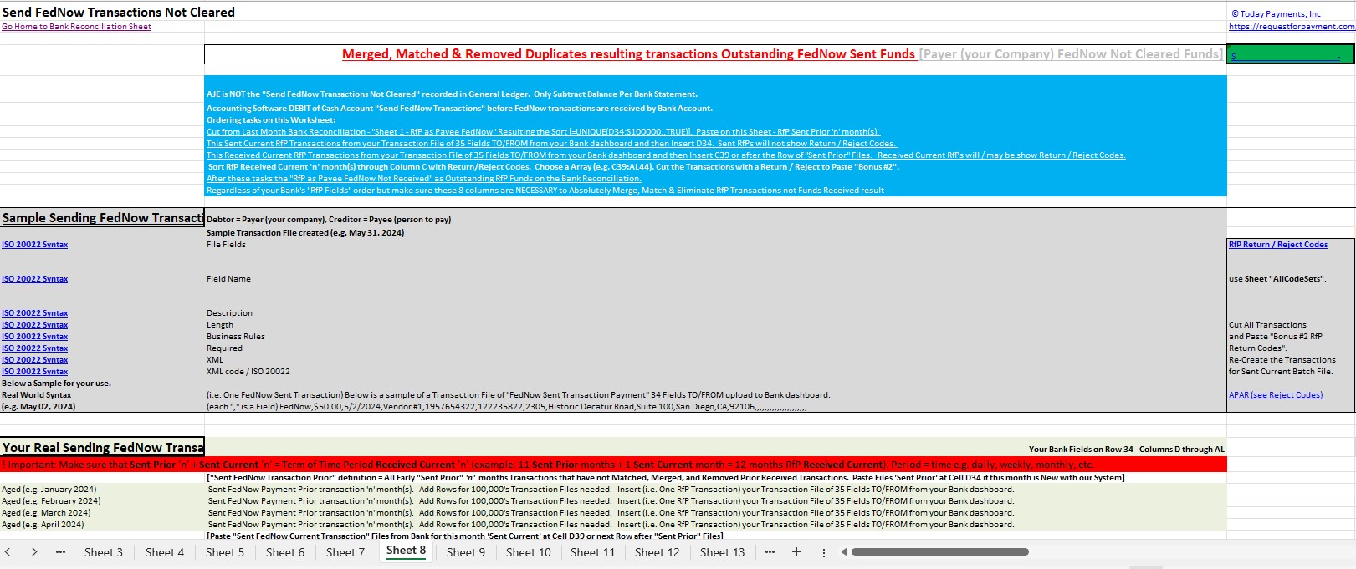
Task: Select the active Sheet 8 tab
Action: pos(406,551)
